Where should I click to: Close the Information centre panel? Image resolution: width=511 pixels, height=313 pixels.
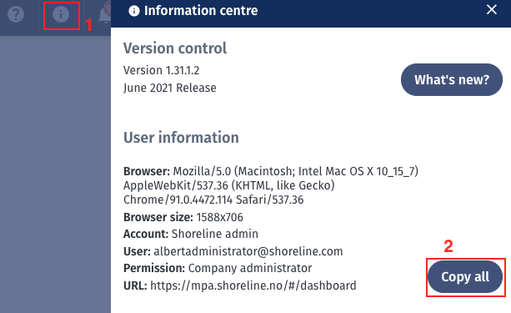click(x=492, y=9)
